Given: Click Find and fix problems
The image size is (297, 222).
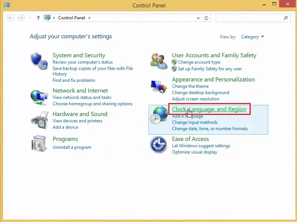Looking at the screenshot, I should coord(74,80).
